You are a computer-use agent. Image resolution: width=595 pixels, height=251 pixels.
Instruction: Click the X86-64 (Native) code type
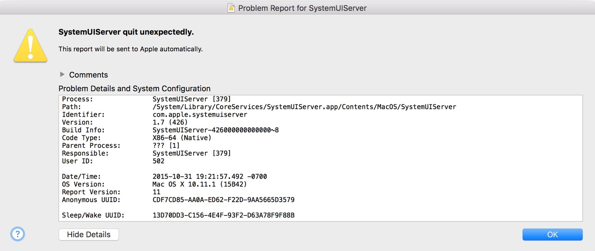182,138
